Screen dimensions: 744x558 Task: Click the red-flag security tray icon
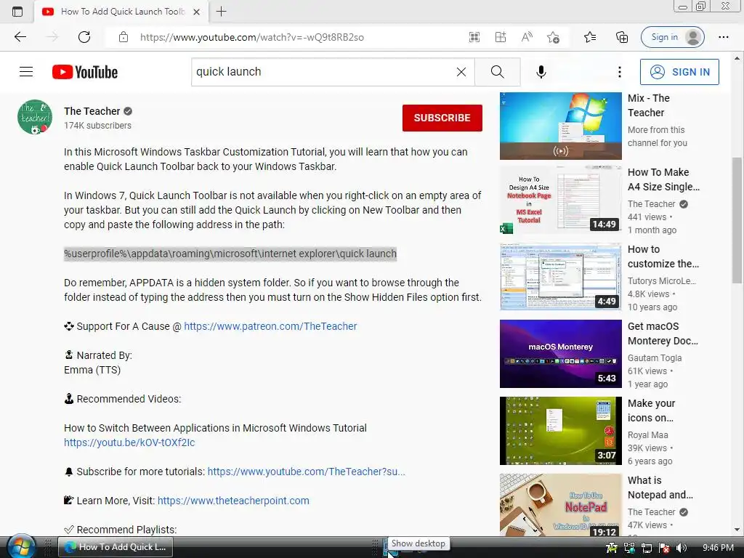664,548
